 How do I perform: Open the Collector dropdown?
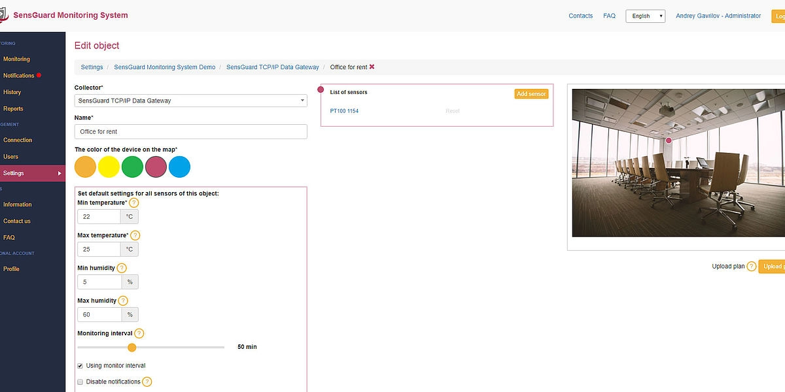tap(190, 101)
